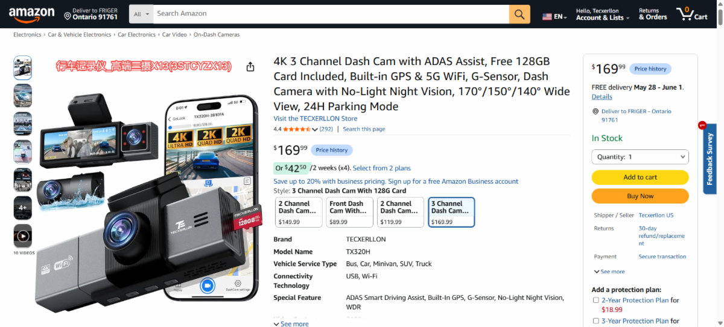Expand See more under Payment details
This screenshot has height=327, width=724.
609,272
